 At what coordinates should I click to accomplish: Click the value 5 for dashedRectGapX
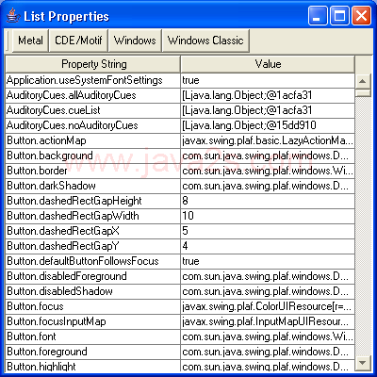pos(268,231)
